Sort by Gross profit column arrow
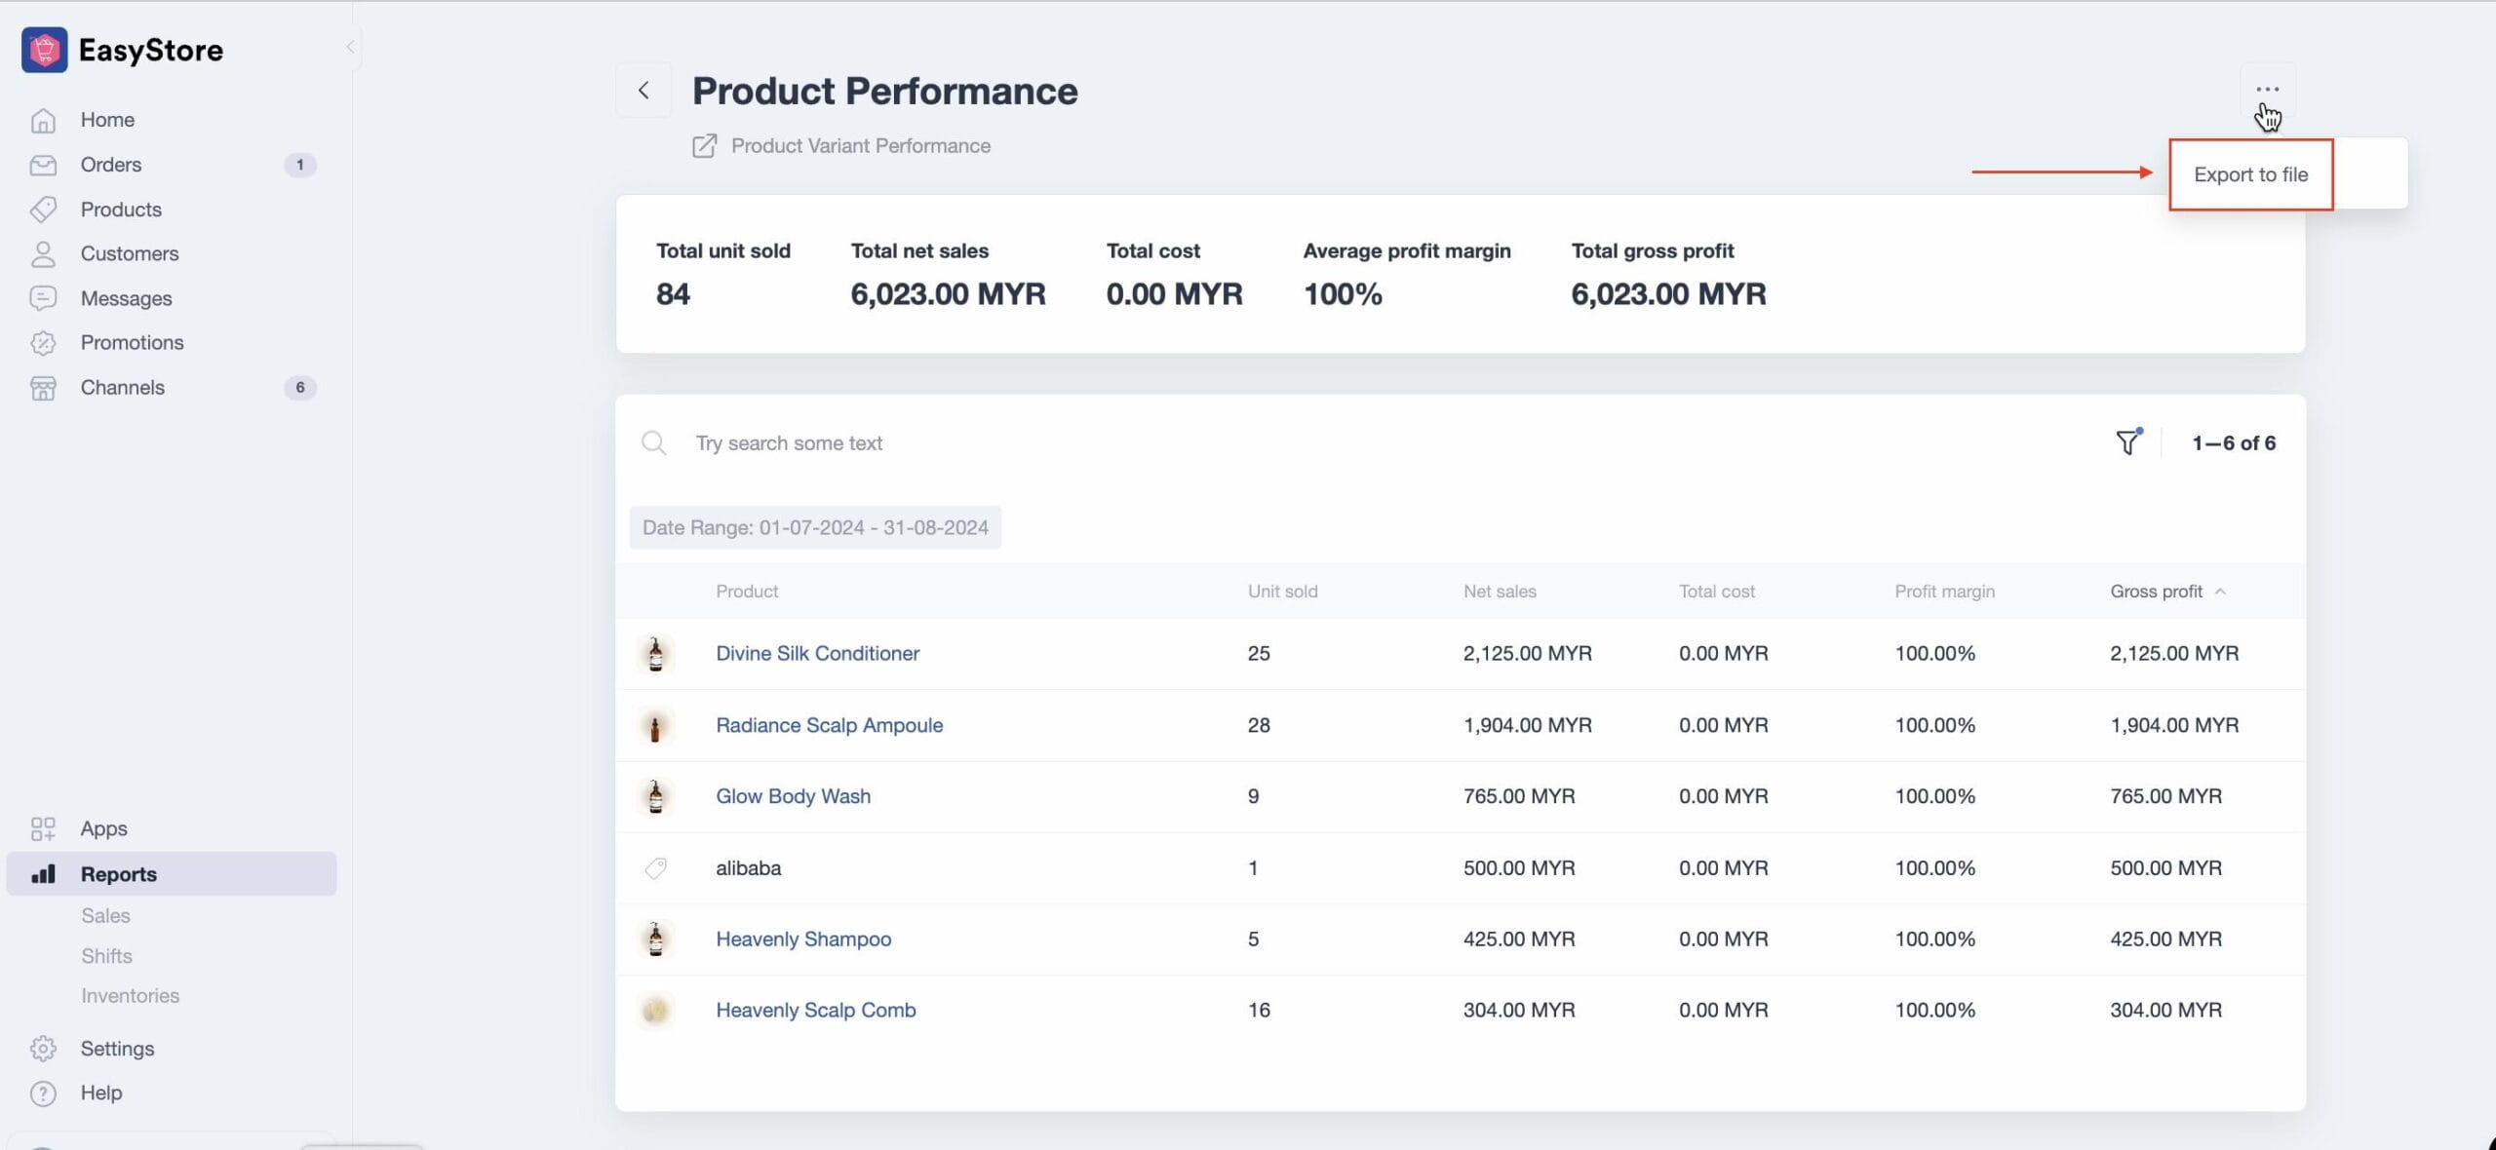 tap(2220, 592)
